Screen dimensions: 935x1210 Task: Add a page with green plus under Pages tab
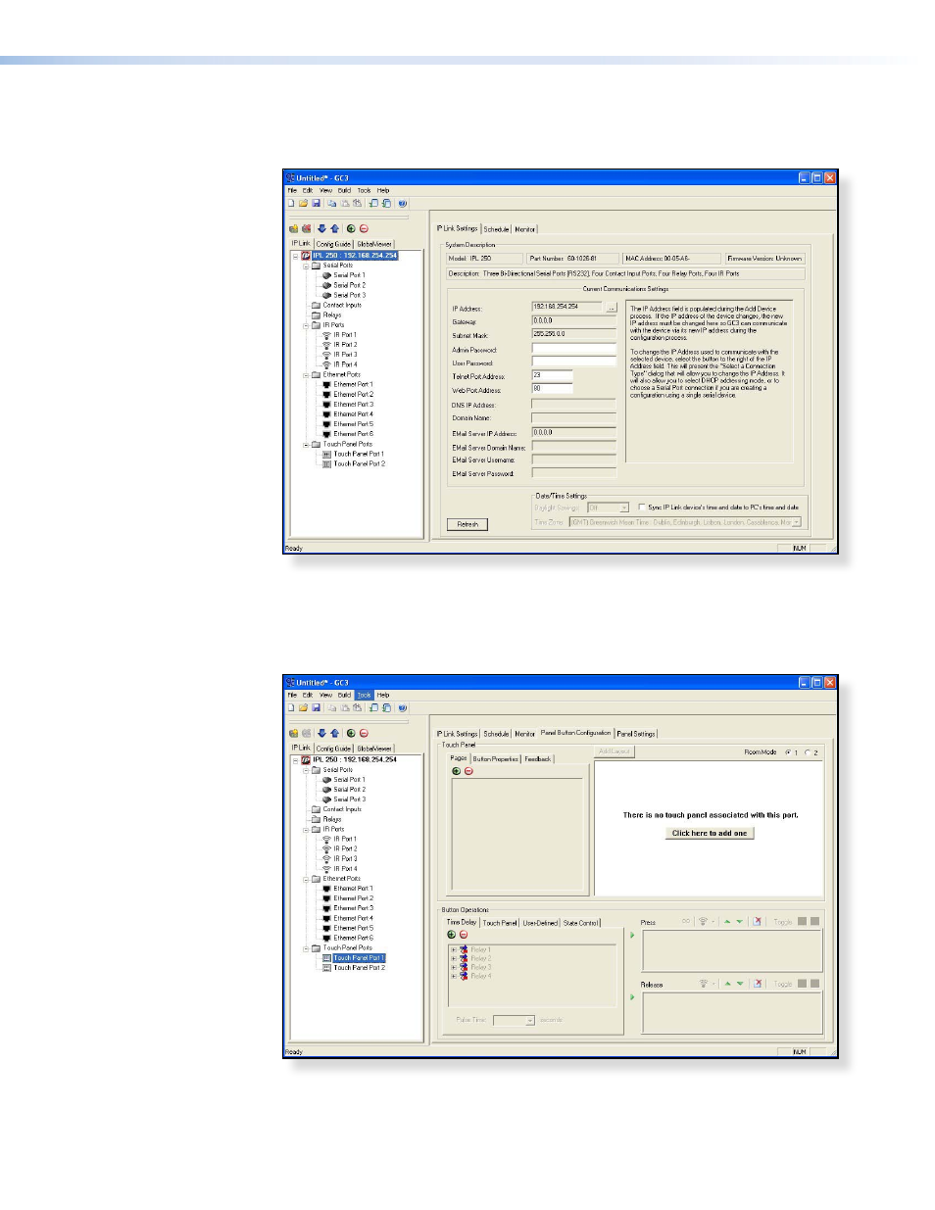click(x=456, y=771)
